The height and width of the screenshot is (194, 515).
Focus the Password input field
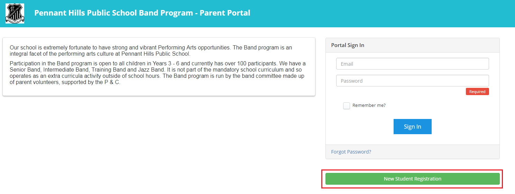[x=412, y=81]
